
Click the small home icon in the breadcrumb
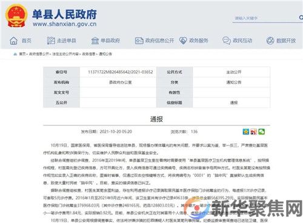tap(15, 54)
